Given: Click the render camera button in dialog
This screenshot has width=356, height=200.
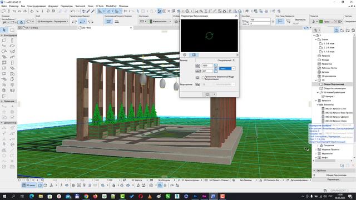Looking at the screenshot, I should coord(207,94).
